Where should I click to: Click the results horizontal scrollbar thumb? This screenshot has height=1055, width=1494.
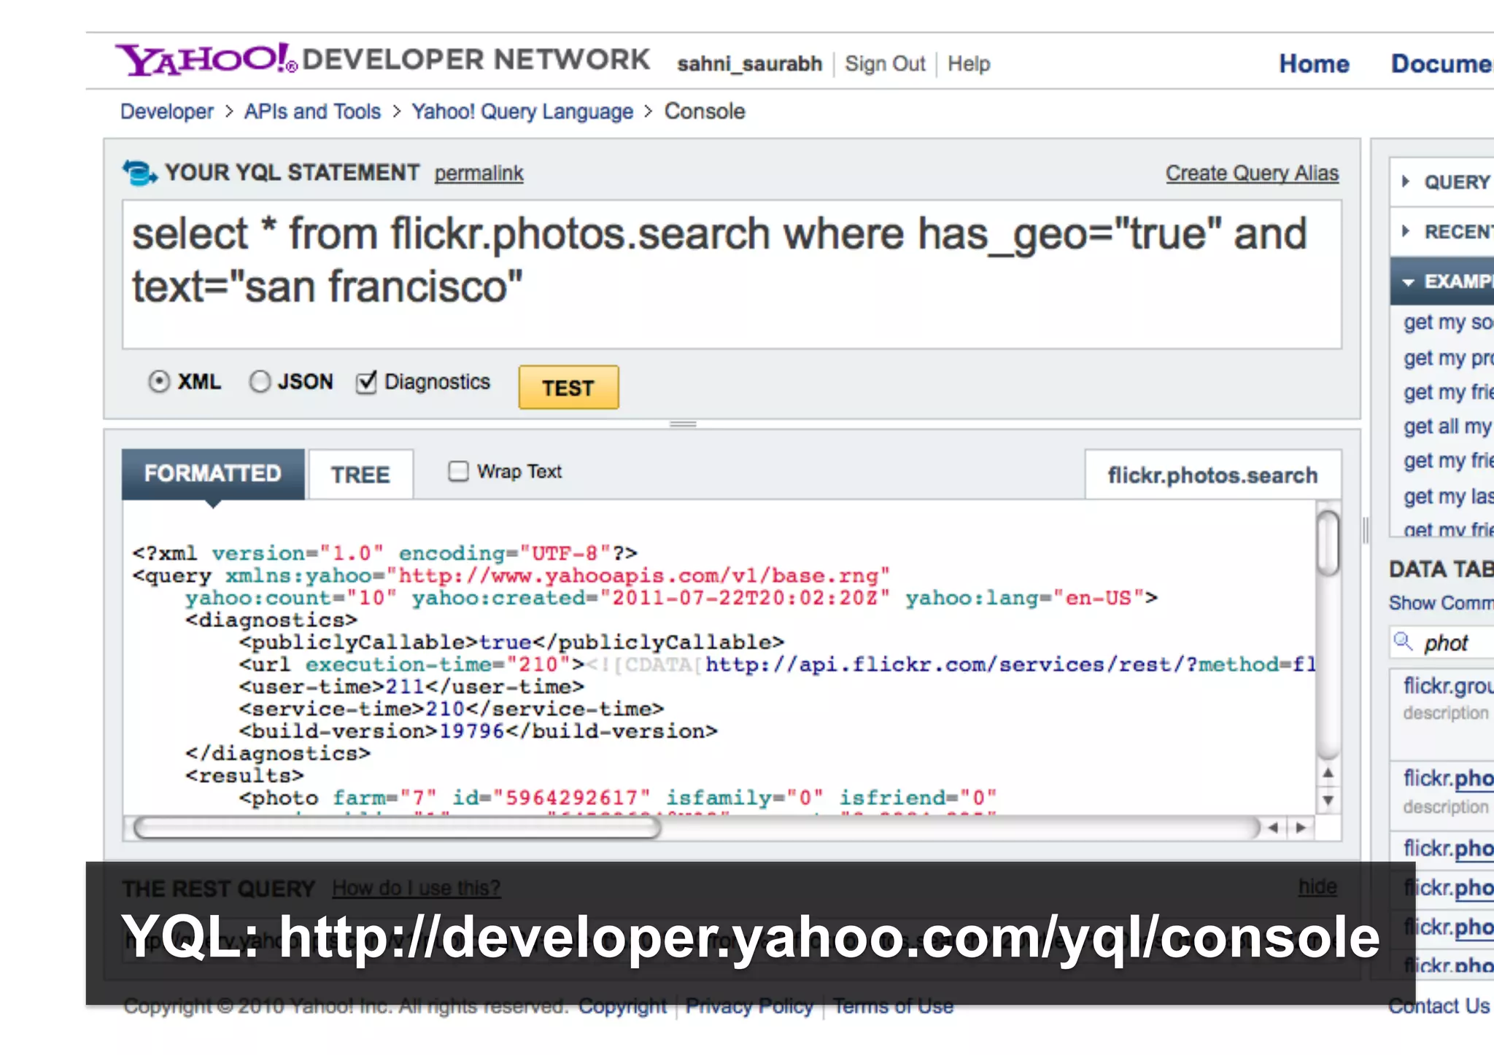pyautogui.click(x=398, y=828)
